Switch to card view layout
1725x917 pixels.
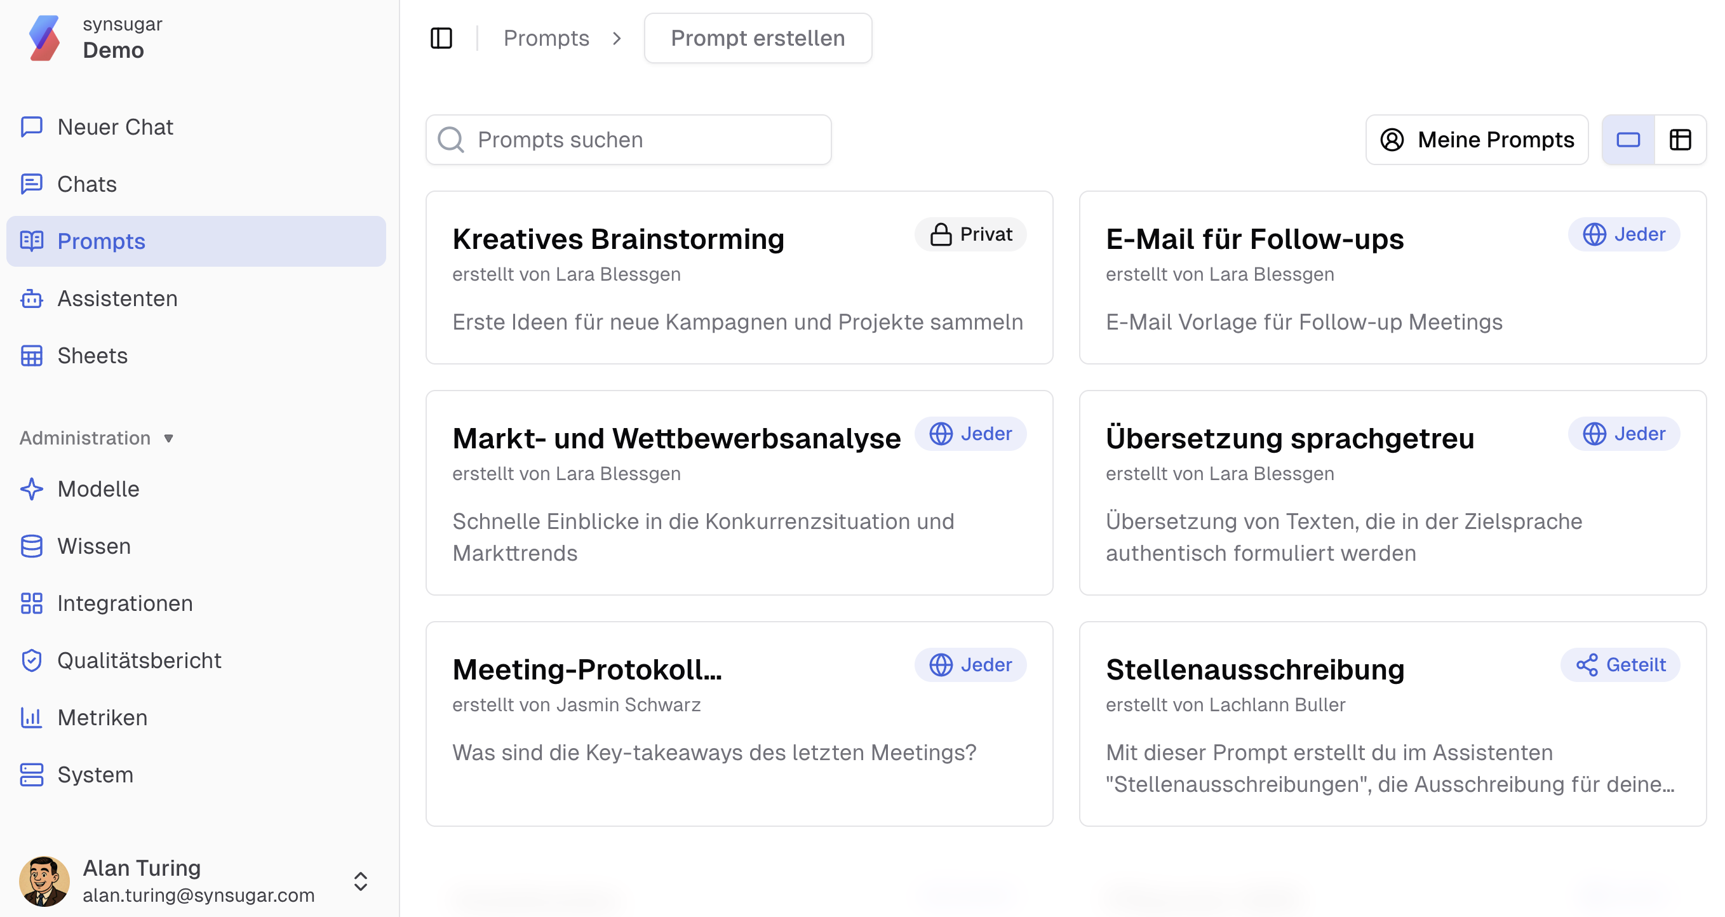[x=1628, y=140]
